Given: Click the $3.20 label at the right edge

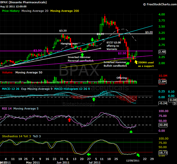Looking at the screenshot, I should 149,32.
